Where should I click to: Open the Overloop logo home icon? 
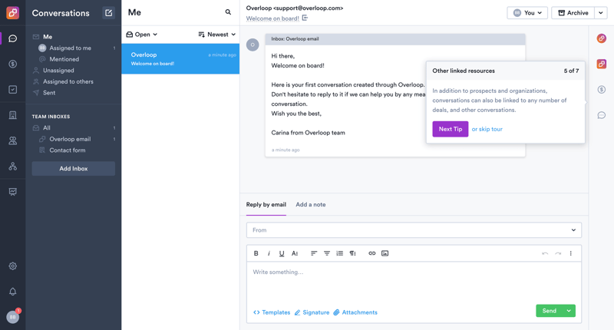click(x=12, y=13)
